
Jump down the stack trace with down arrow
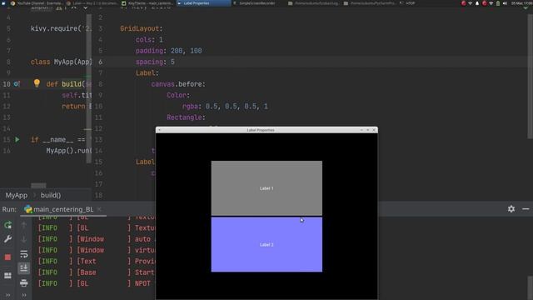(x=24, y=239)
